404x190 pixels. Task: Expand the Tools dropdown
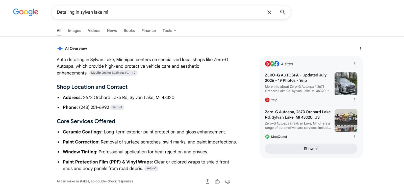click(x=169, y=31)
